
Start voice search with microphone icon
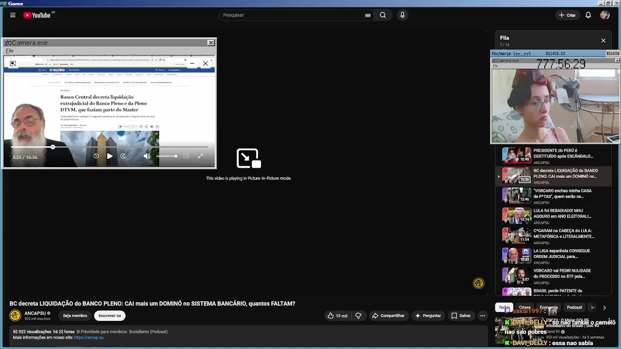[x=402, y=15]
